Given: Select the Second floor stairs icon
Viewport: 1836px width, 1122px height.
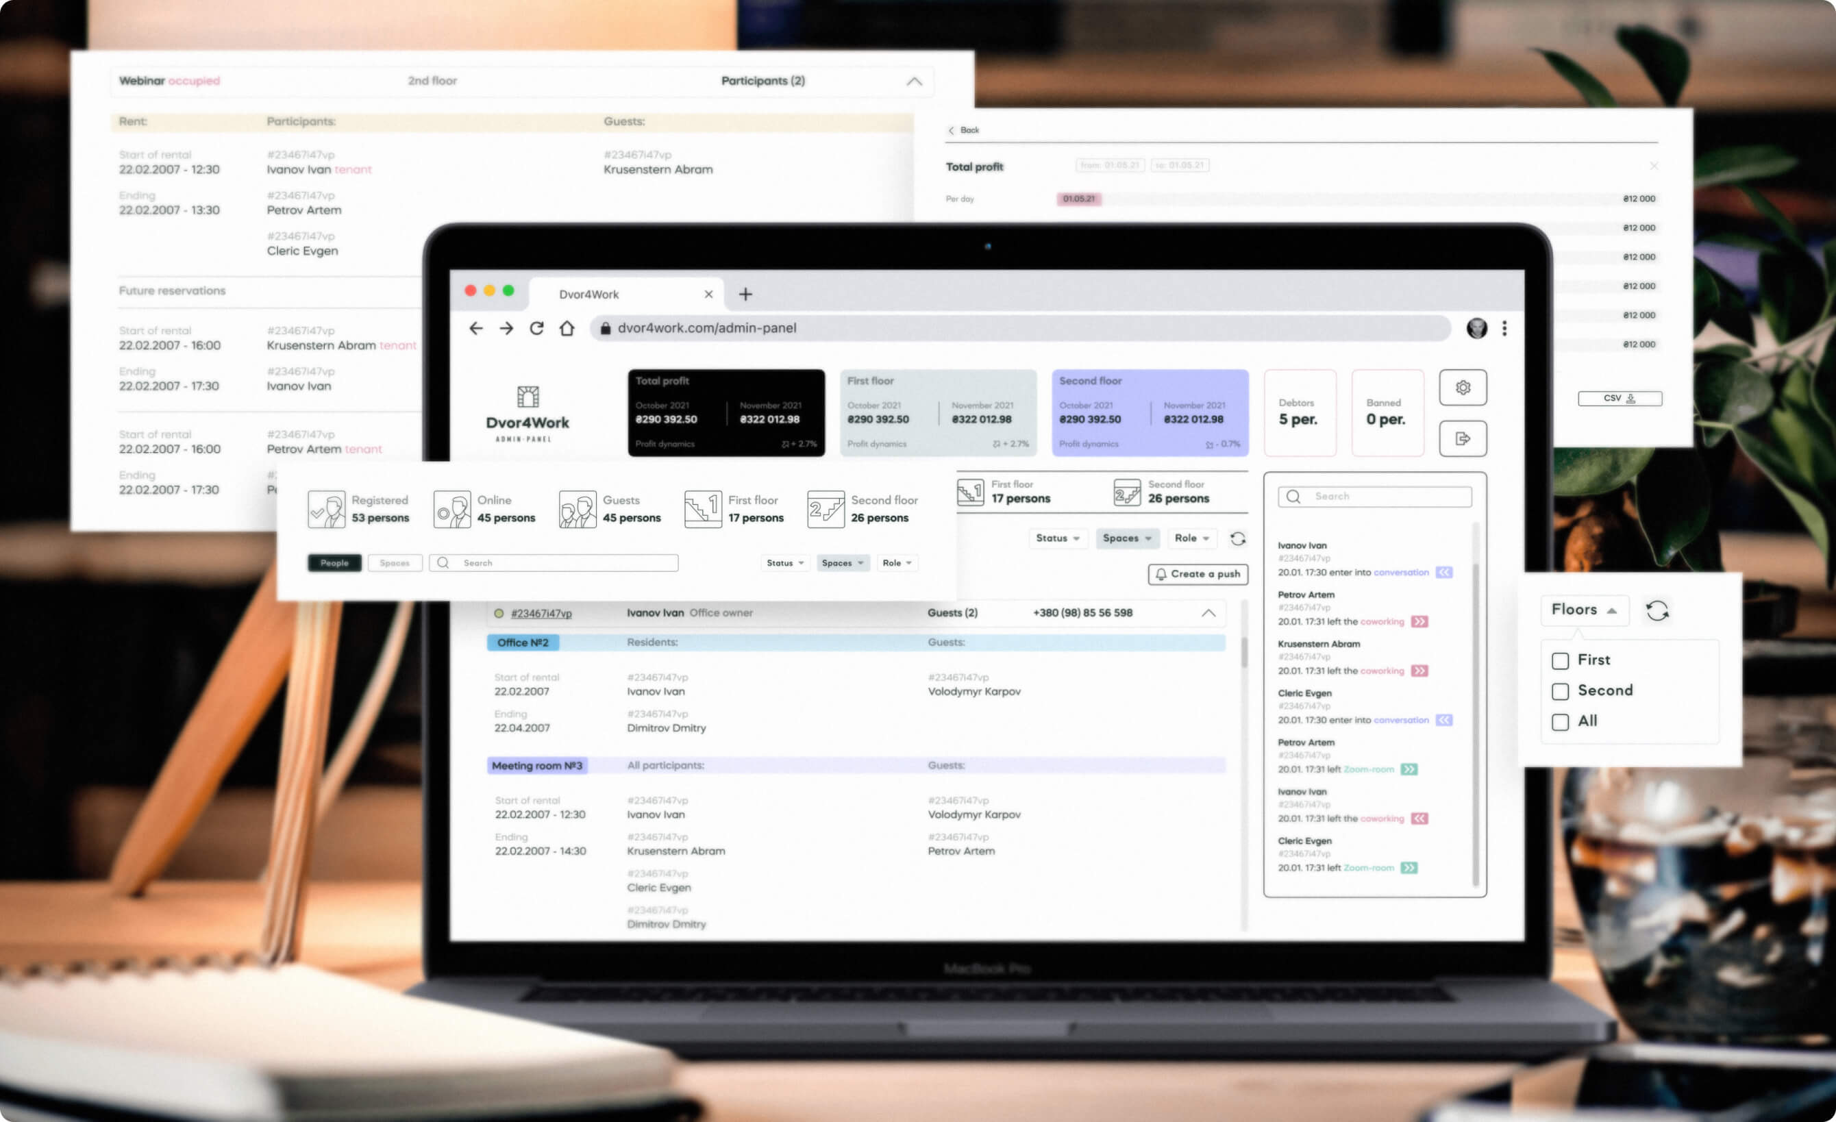Looking at the screenshot, I should click(x=825, y=509).
